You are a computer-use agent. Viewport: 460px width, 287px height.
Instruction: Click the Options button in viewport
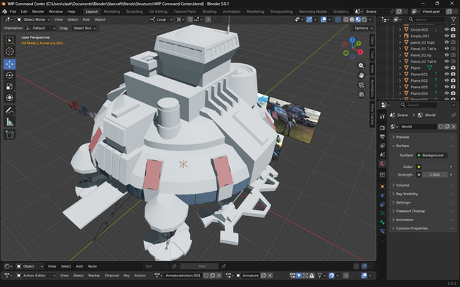364,28
